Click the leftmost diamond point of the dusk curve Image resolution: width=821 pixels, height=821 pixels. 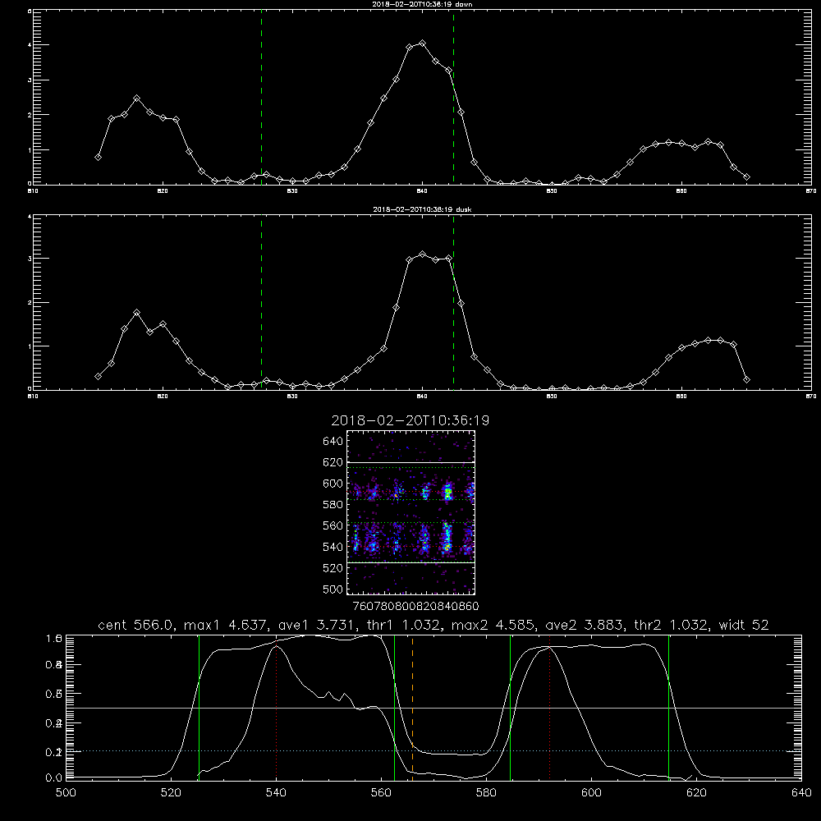(98, 377)
